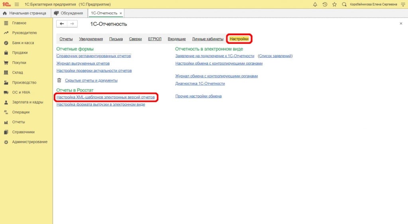Click the favorites star icon
This screenshot has height=224, width=408.
tap(334, 4)
